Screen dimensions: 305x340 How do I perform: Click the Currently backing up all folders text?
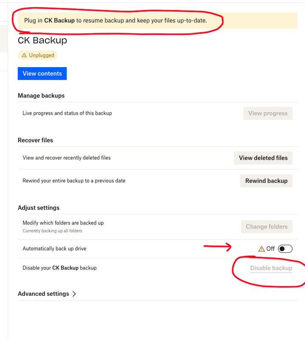click(52, 231)
